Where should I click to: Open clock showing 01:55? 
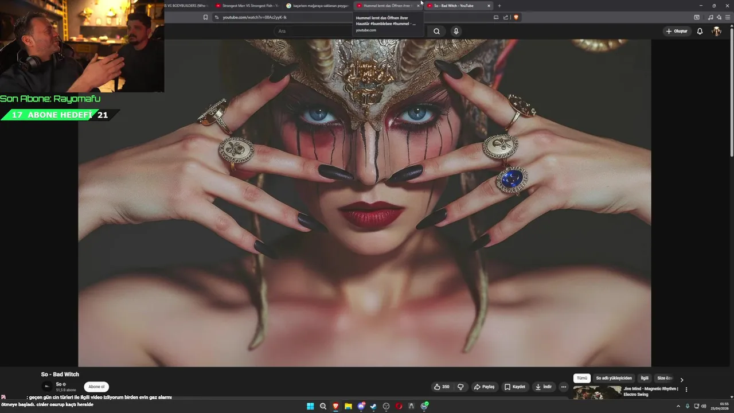click(720, 406)
